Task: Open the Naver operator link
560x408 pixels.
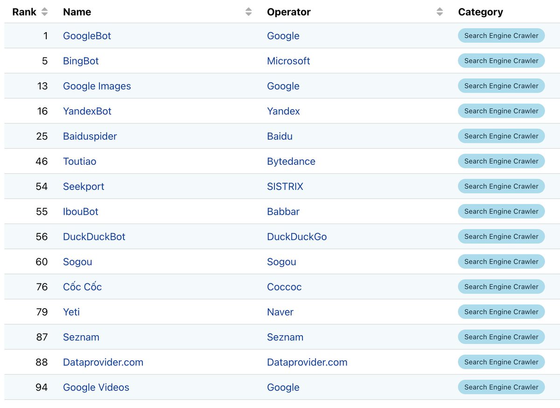Action: point(280,312)
